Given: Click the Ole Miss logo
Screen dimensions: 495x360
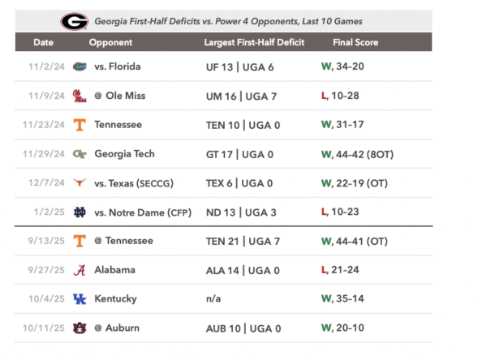Looking at the screenshot, I should (x=80, y=96).
